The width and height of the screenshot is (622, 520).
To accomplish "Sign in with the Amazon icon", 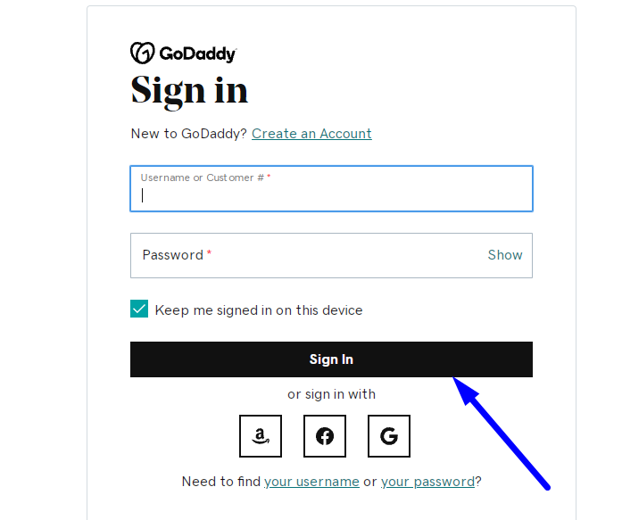I will point(261,436).
